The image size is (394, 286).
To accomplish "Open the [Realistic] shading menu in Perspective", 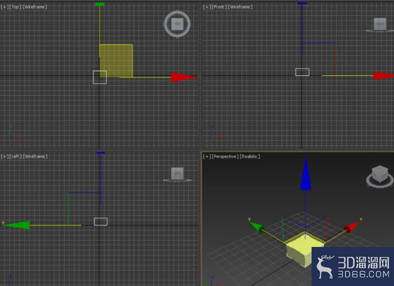I will point(250,156).
